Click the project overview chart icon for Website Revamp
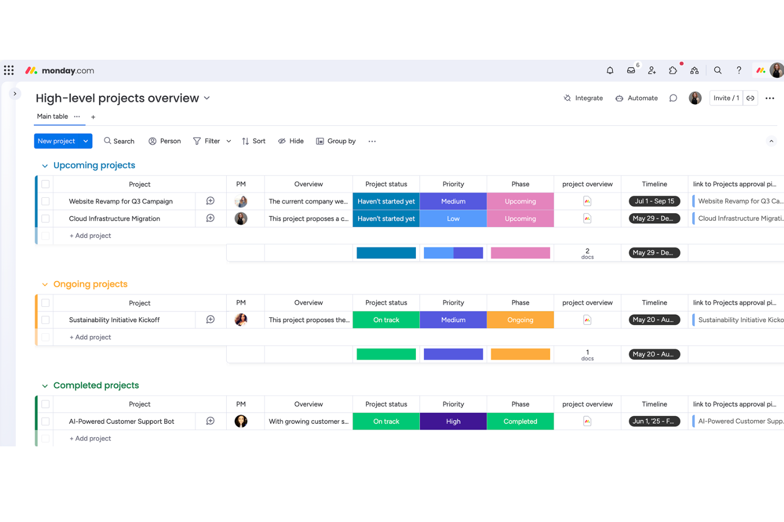 click(x=587, y=201)
